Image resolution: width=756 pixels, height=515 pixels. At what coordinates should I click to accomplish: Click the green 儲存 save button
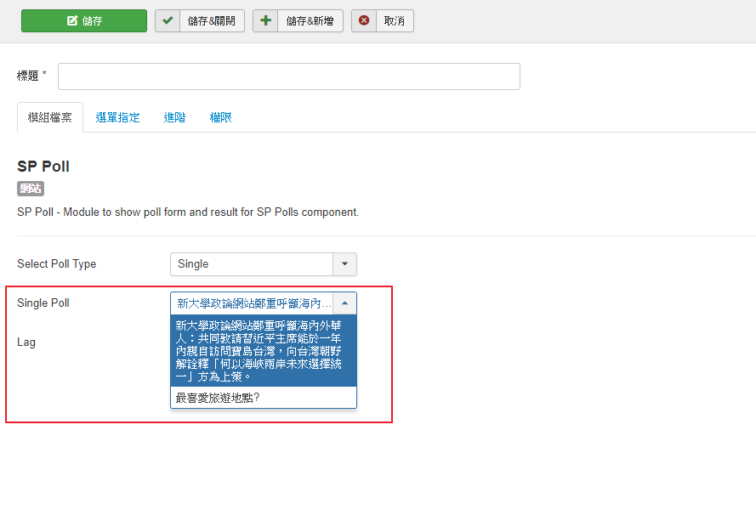83,21
